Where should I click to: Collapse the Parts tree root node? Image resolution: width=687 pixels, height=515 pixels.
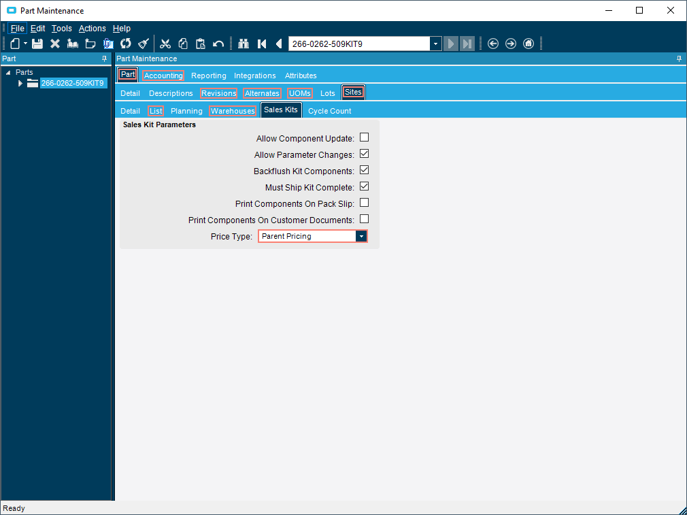point(8,72)
